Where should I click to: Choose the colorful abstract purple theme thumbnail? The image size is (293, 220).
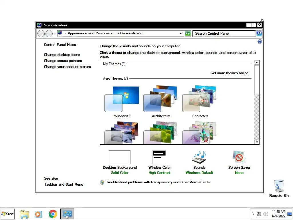[x=199, y=133]
